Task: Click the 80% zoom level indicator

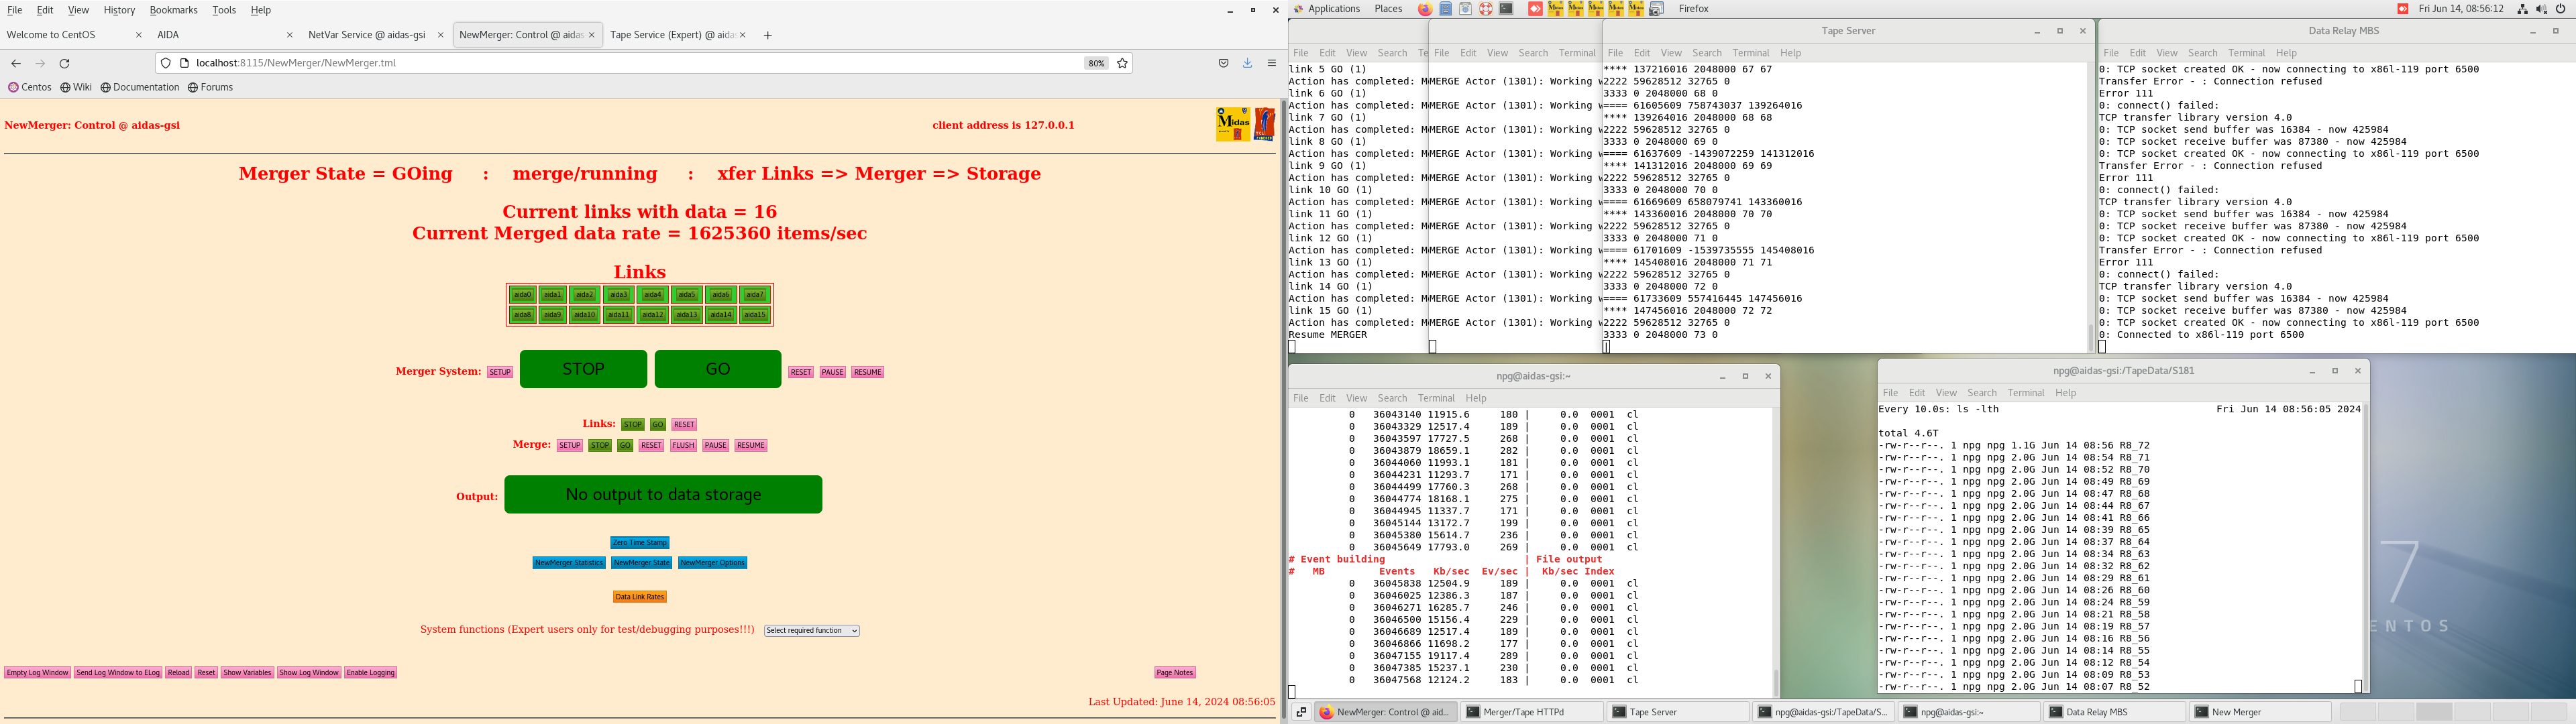Action: pyautogui.click(x=1096, y=63)
